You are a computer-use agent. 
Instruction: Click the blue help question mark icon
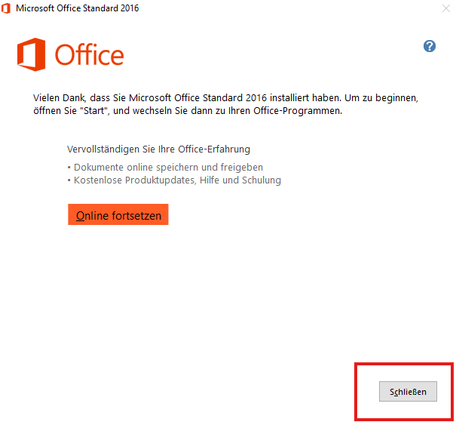(x=430, y=46)
